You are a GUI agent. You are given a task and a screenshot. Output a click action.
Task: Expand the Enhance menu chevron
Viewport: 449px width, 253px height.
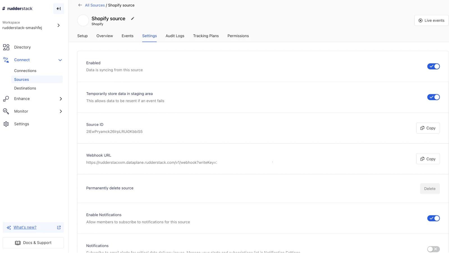click(61, 99)
